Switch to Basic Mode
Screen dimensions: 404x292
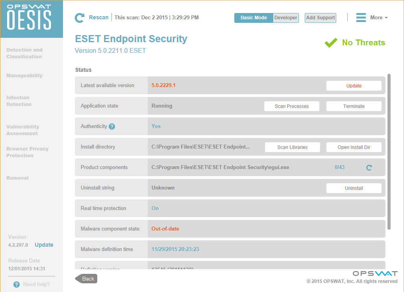coord(254,18)
